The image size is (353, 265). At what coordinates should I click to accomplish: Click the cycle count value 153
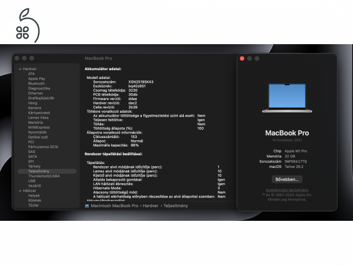(133, 137)
